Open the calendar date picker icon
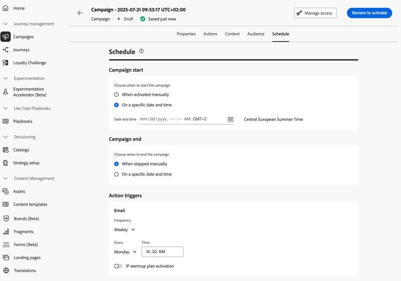The height and width of the screenshot is (281, 401). 230,119
